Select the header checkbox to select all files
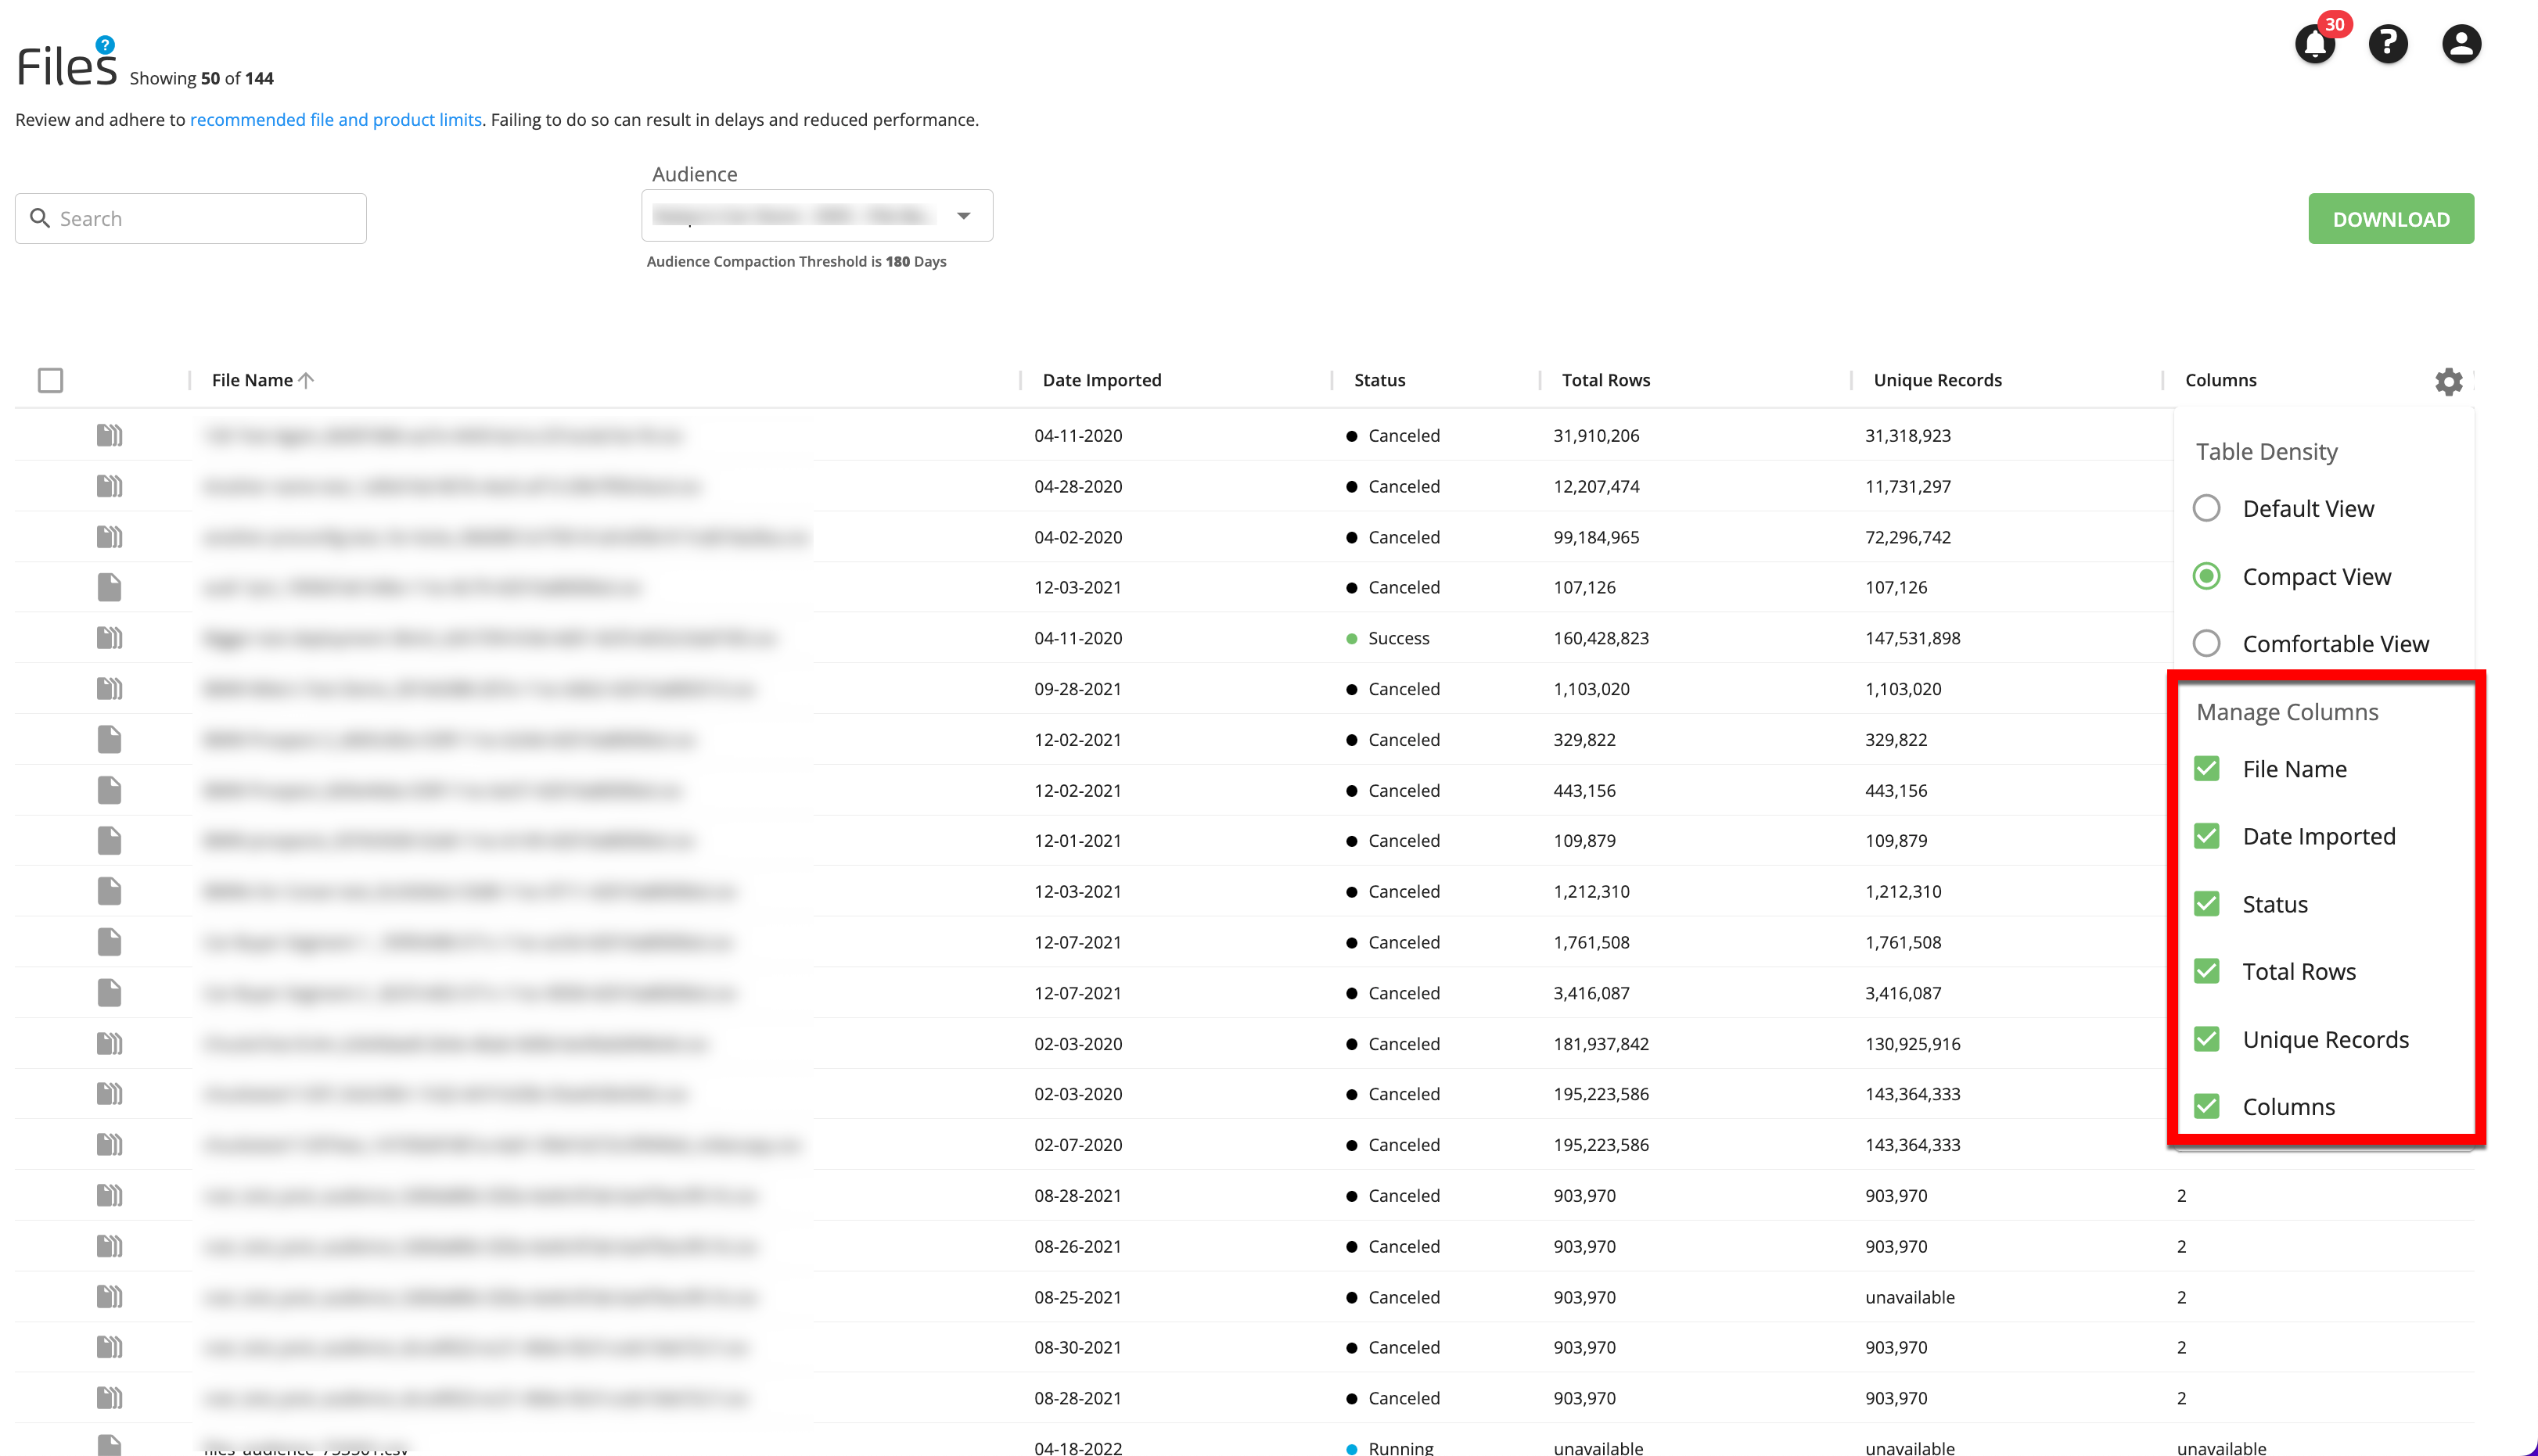This screenshot has width=2538, height=1456. (x=51, y=382)
